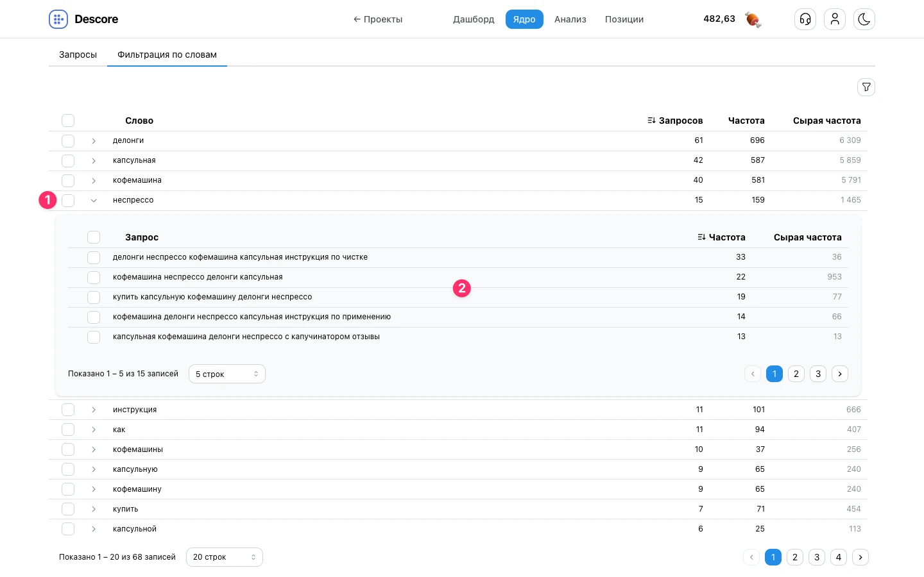924x577 pixels.
Task: Open page 3 of main table
Action: click(x=817, y=557)
